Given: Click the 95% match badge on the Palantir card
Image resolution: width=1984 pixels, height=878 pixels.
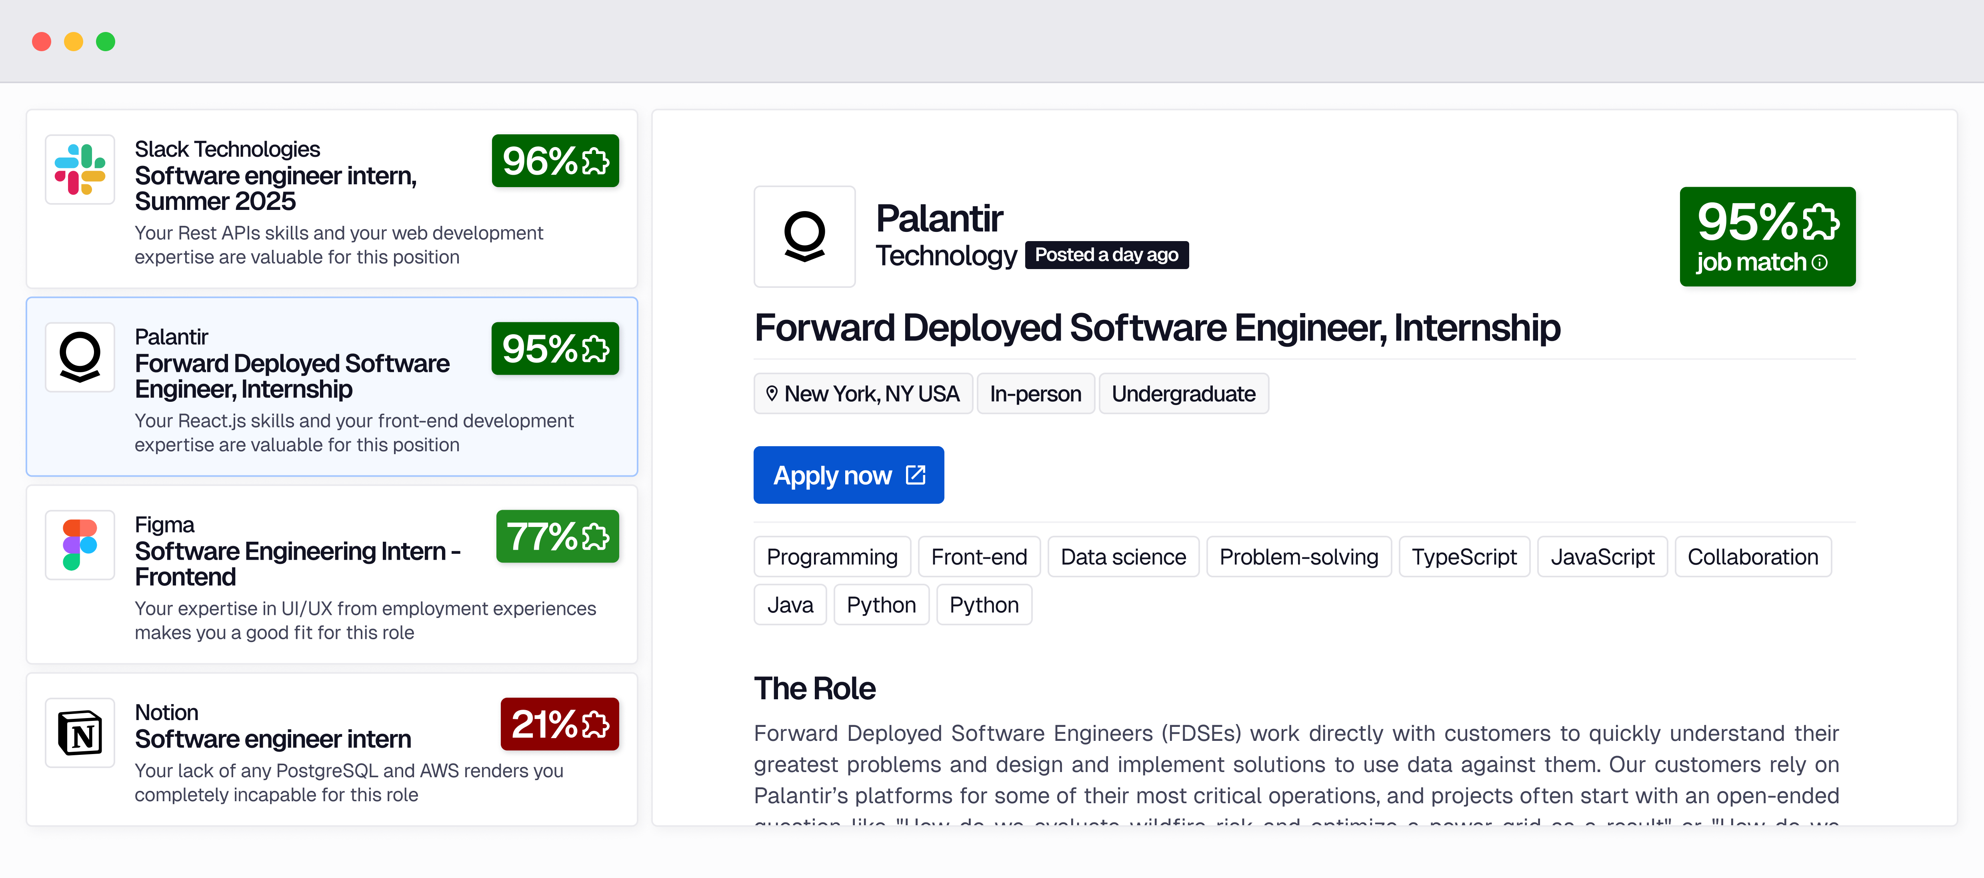Looking at the screenshot, I should click(555, 349).
